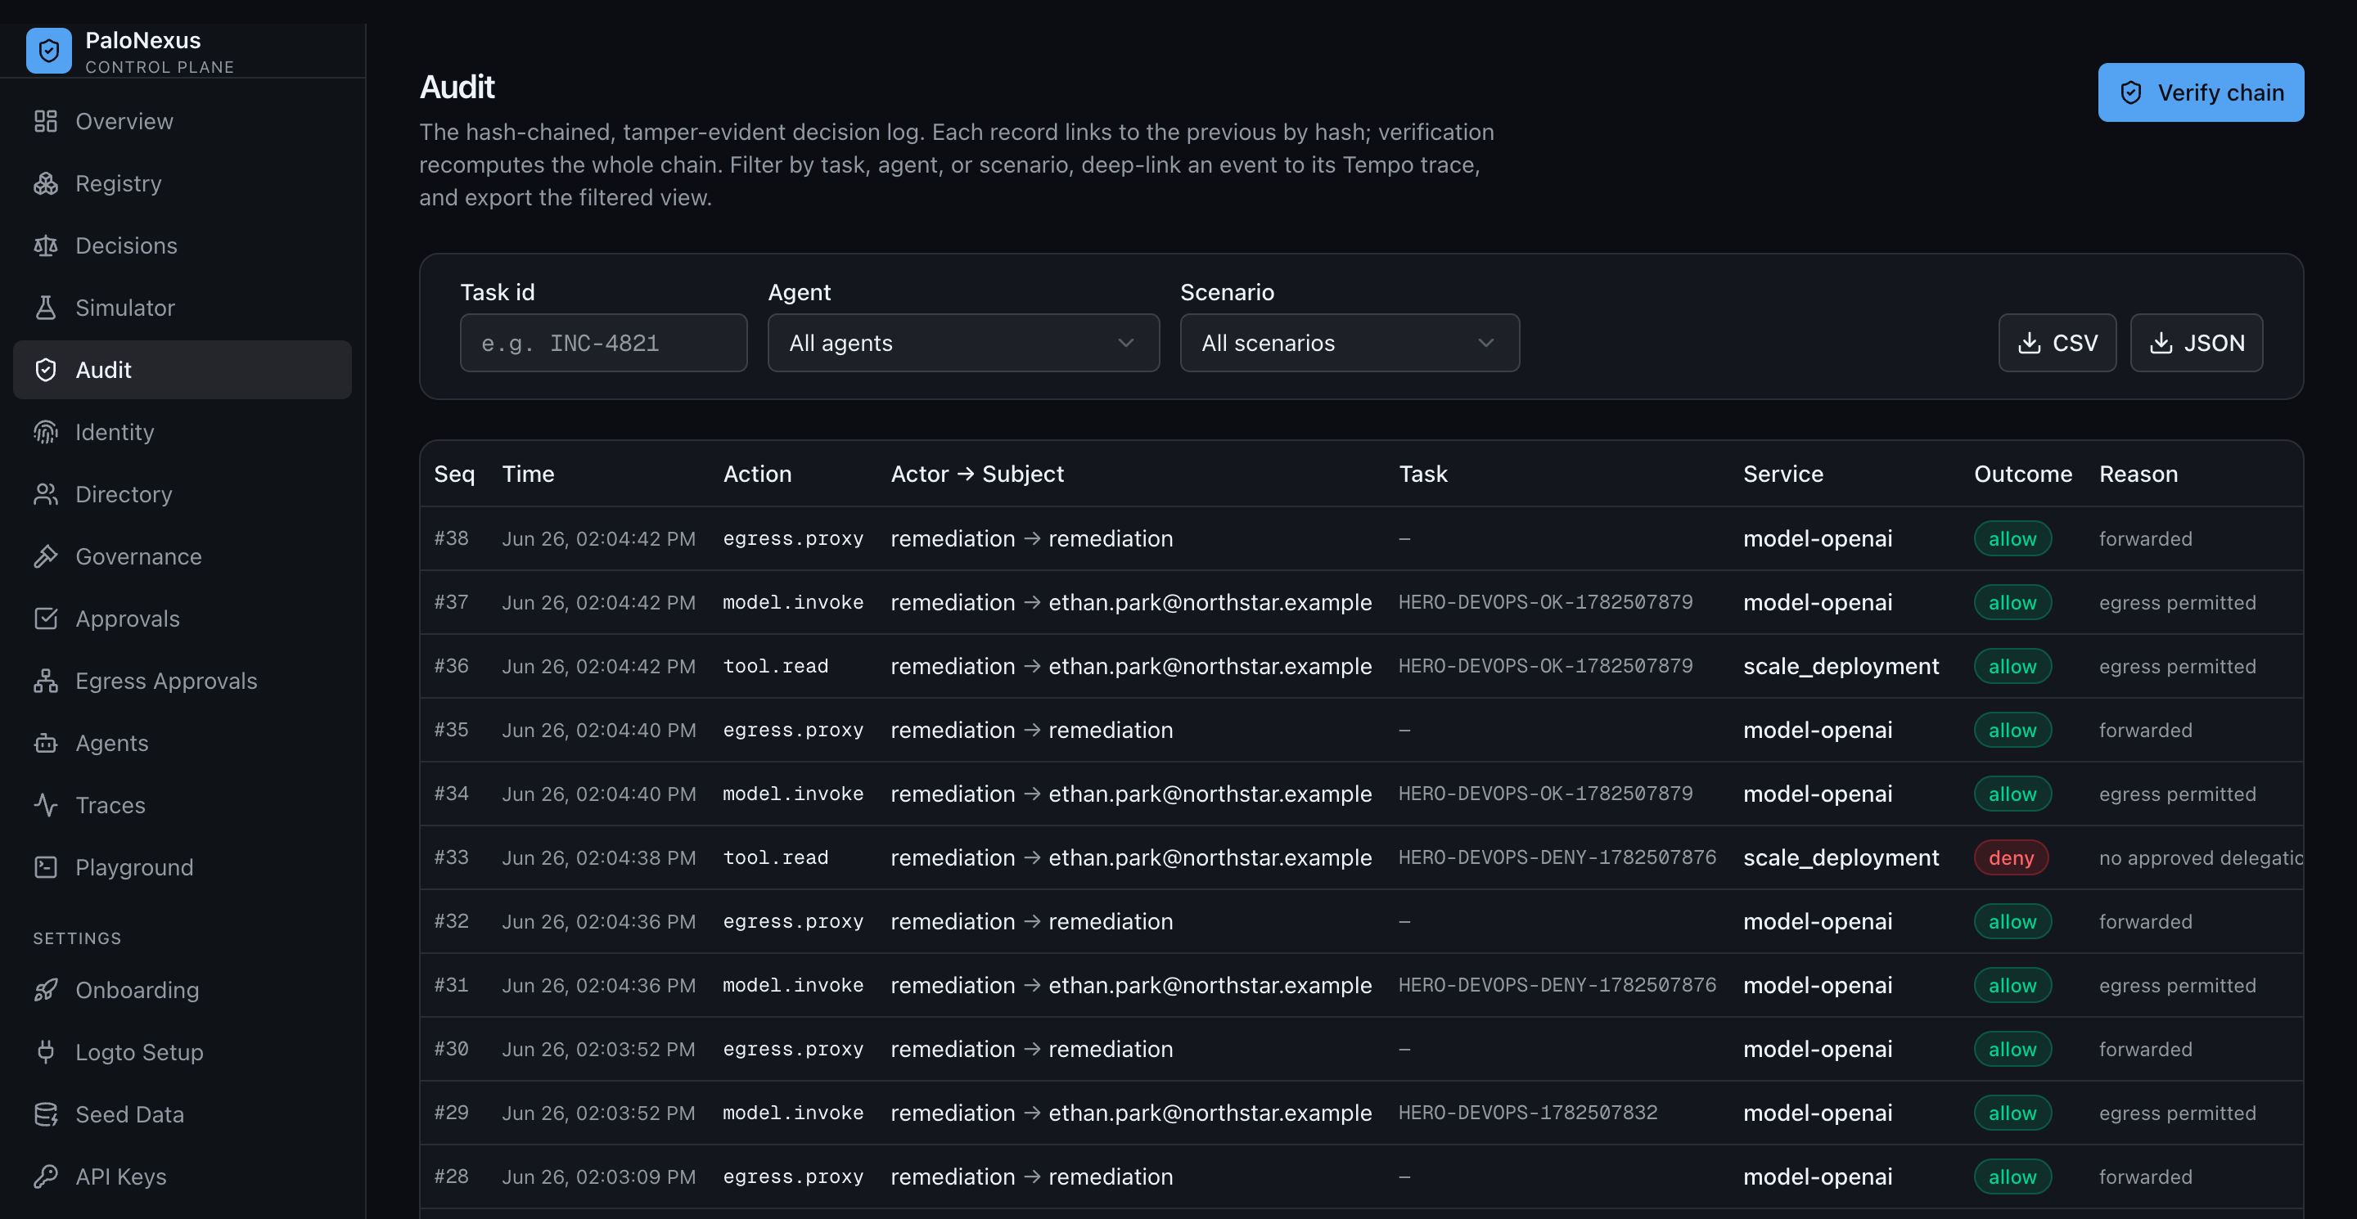The height and width of the screenshot is (1219, 2357).
Task: Click the Seq column header
Action: point(454,474)
